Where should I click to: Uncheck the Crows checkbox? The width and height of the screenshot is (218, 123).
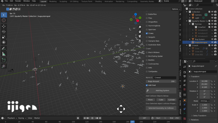tap(147, 33)
